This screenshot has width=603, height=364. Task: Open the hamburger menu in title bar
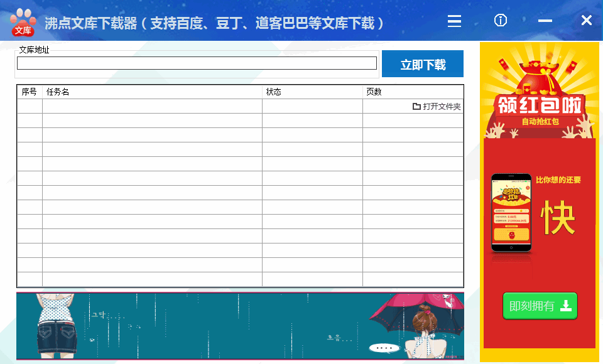click(x=454, y=21)
